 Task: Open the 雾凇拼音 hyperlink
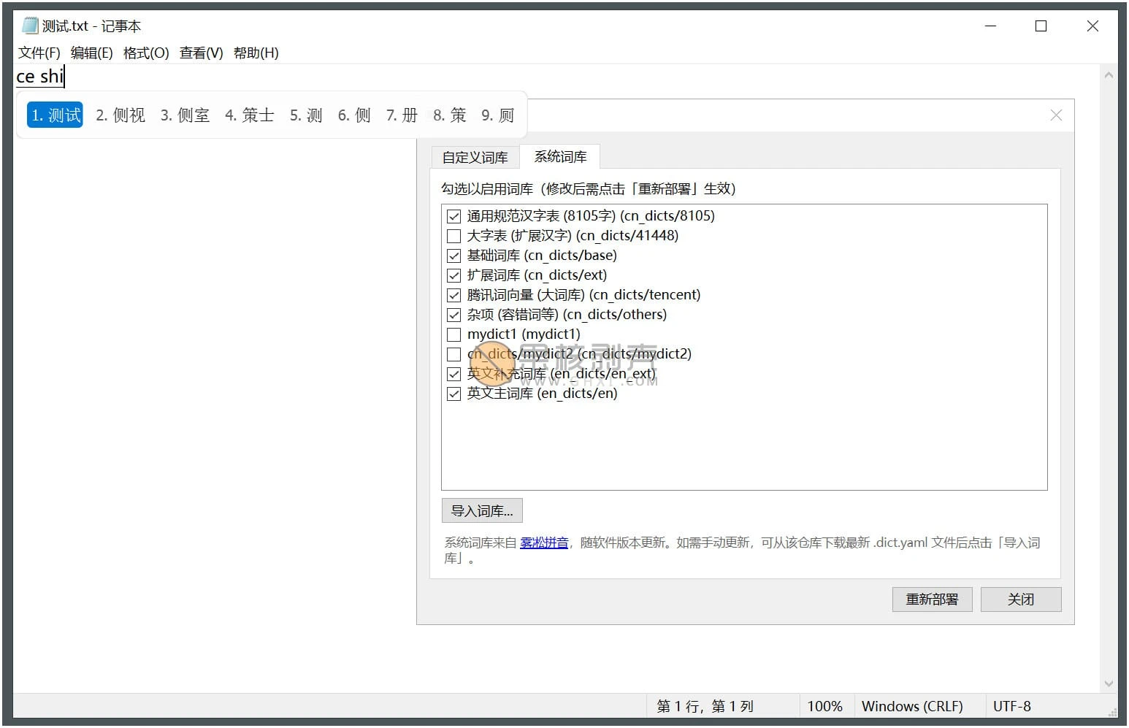544,543
